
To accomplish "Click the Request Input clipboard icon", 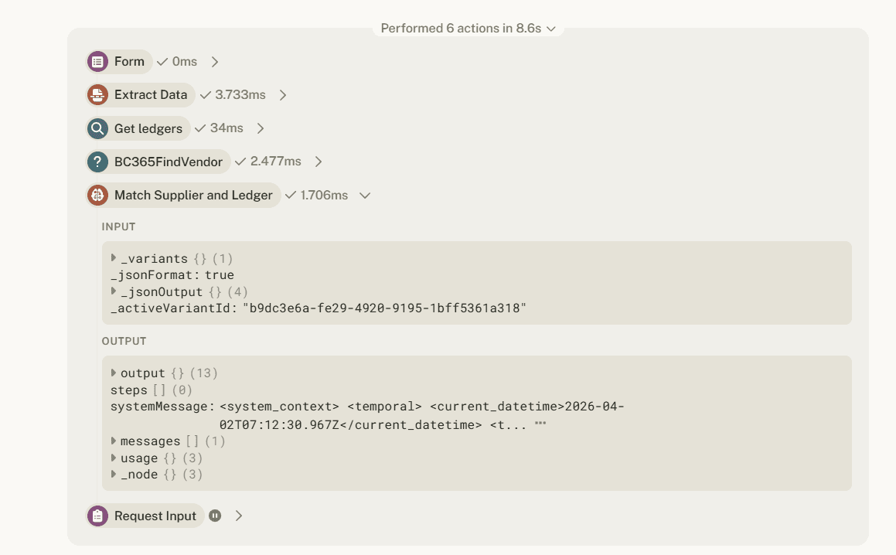I will [x=97, y=516].
